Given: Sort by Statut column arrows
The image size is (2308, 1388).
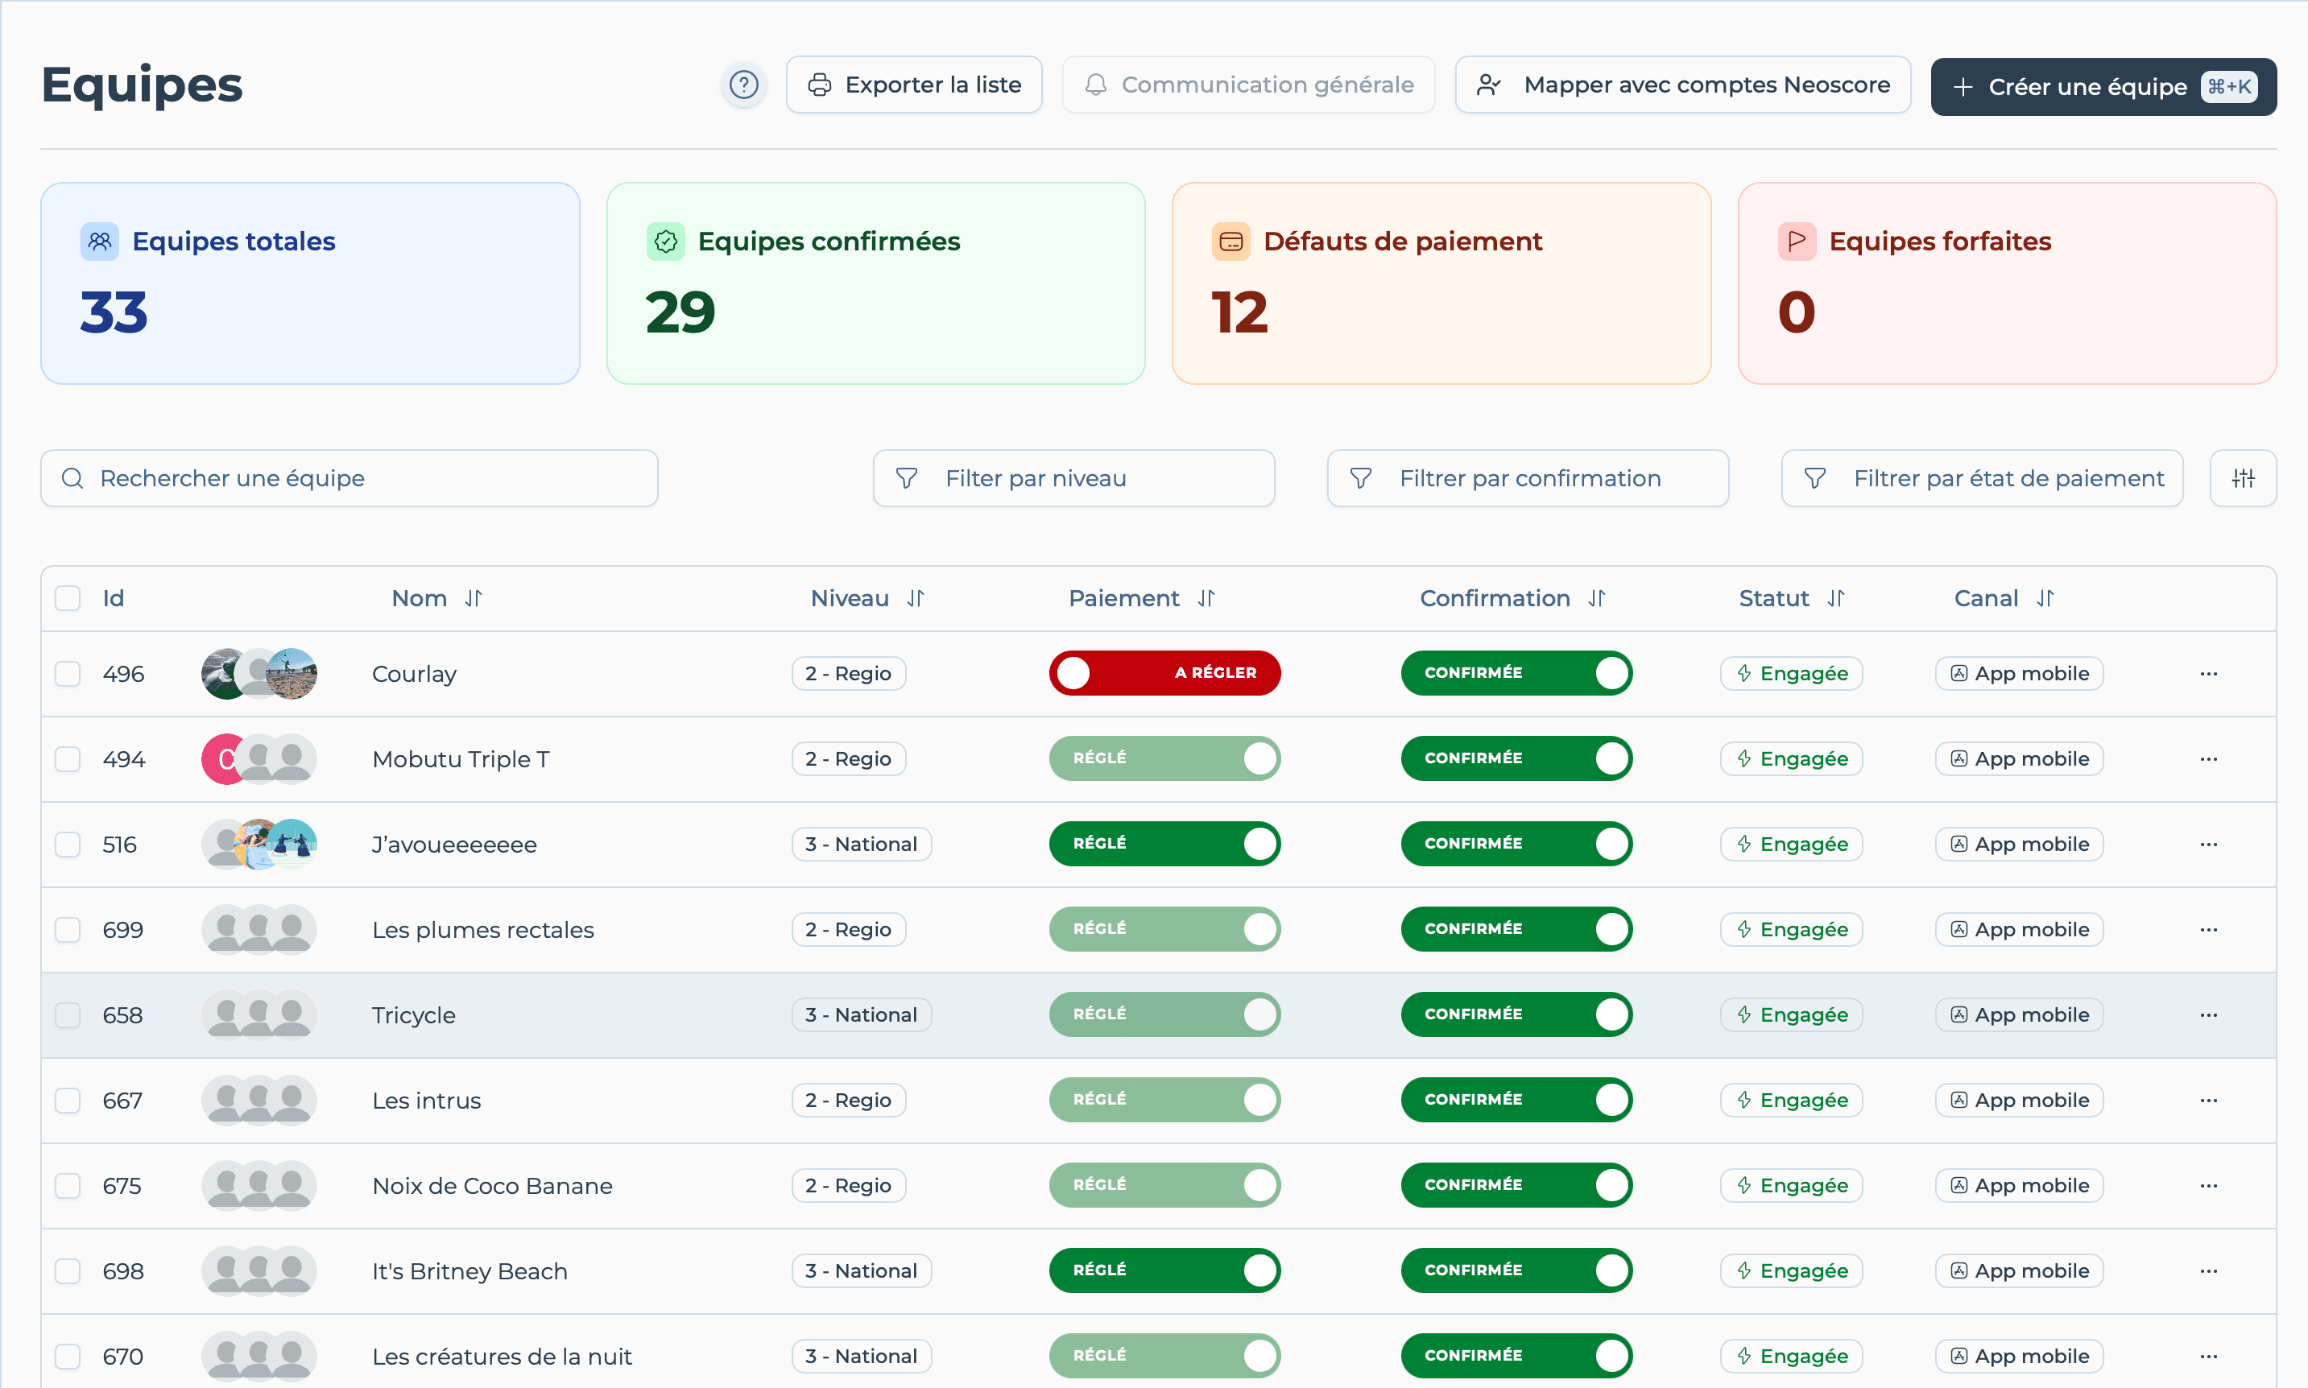Looking at the screenshot, I should tap(1835, 599).
